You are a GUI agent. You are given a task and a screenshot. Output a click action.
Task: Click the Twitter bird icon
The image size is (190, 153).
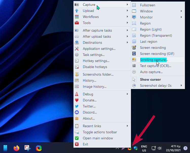[x=77, y=106]
